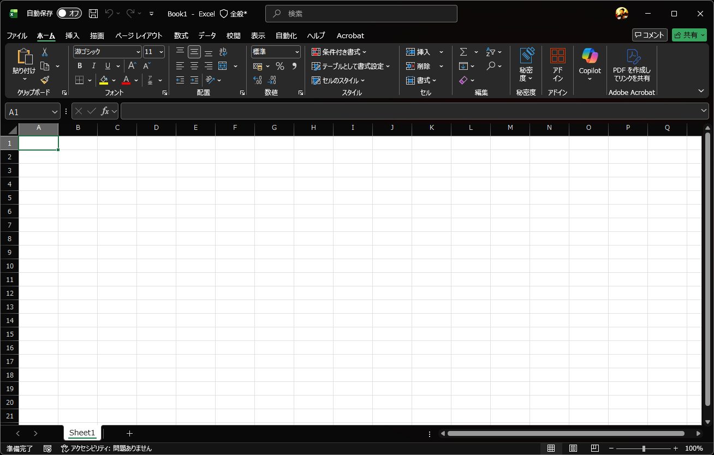Click the zoom slider in status bar

point(644,448)
